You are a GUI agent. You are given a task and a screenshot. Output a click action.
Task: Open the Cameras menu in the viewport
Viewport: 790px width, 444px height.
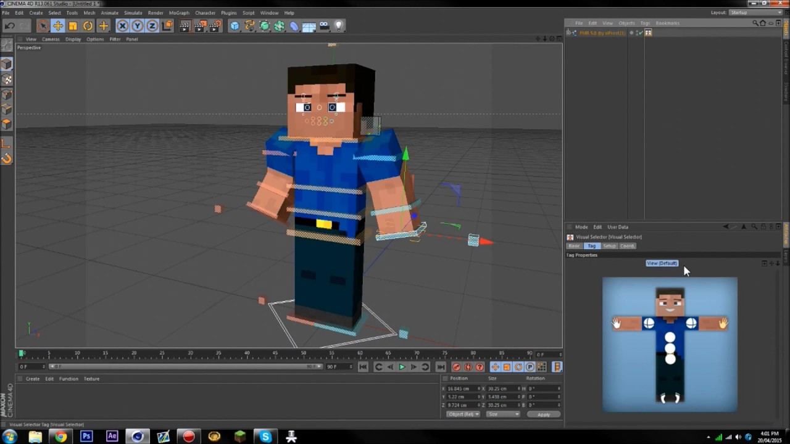(x=51, y=39)
